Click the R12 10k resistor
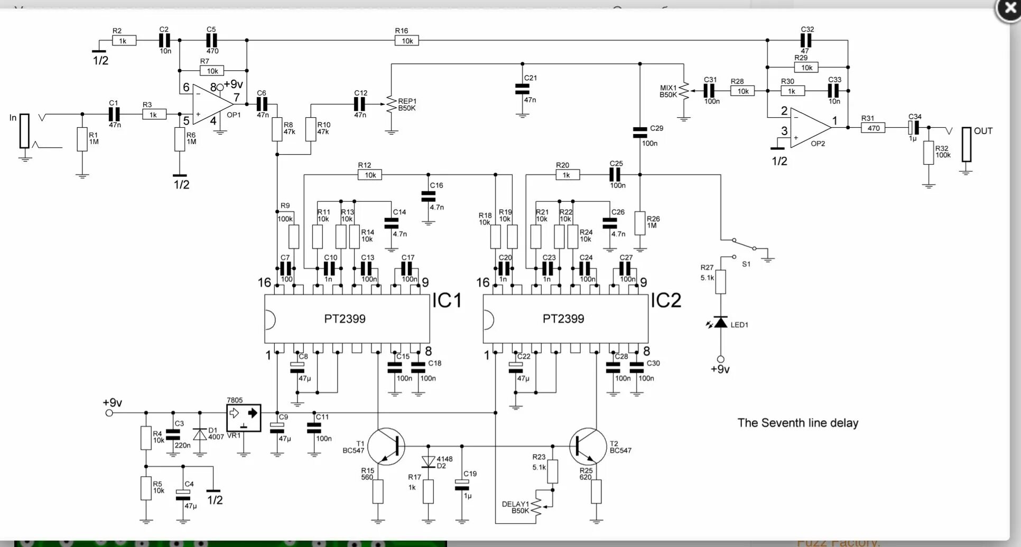This screenshot has height=547, width=1021. (x=370, y=175)
